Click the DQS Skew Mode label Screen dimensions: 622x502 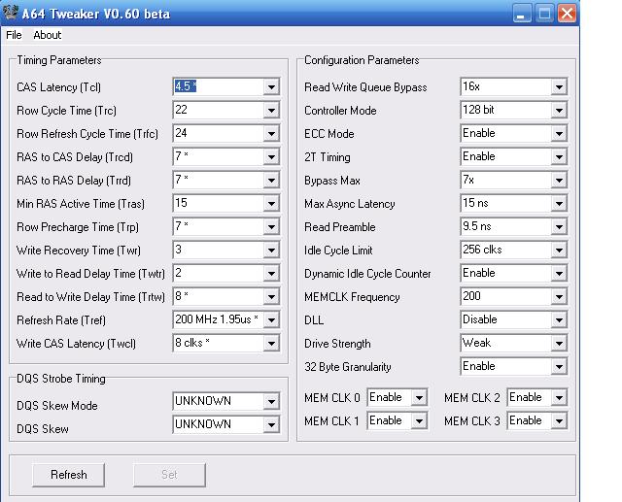[x=57, y=406]
